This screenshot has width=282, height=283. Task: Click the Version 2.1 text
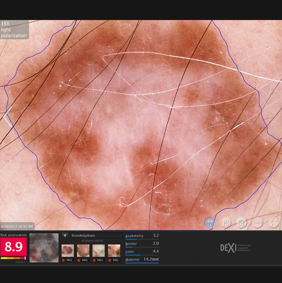(x=21, y=262)
